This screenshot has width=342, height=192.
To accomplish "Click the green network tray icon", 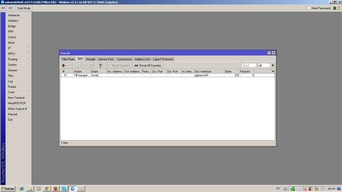I will 292,189.
